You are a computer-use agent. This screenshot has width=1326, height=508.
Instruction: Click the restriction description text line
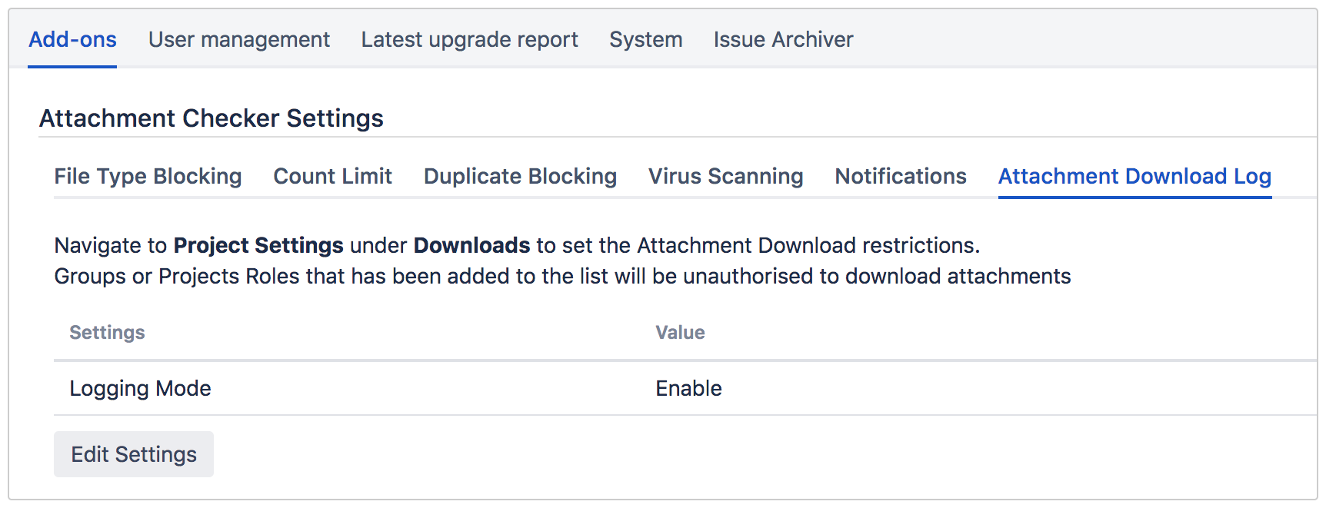tap(561, 276)
